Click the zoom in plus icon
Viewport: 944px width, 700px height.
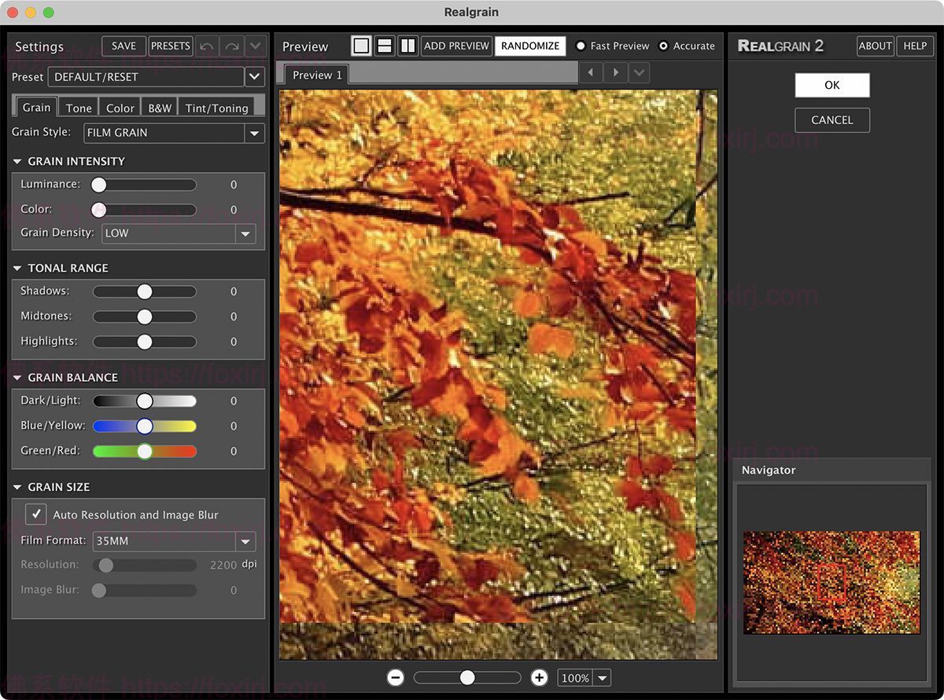coord(539,677)
